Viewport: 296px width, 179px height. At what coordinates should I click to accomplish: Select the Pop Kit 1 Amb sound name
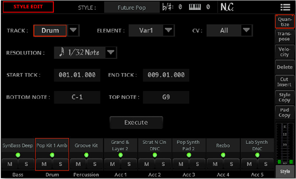[52, 145]
